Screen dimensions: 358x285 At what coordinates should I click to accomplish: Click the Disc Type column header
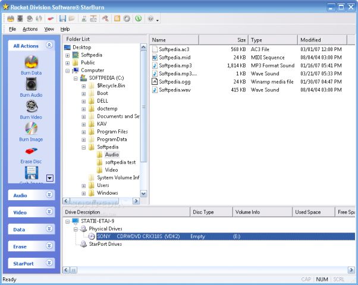tap(212, 212)
